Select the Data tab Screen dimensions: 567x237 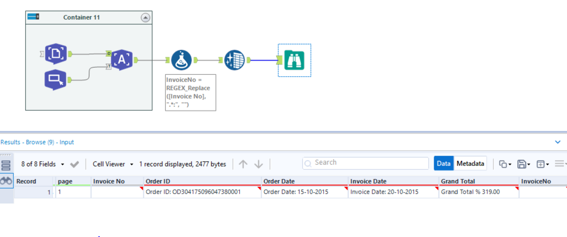pos(443,163)
